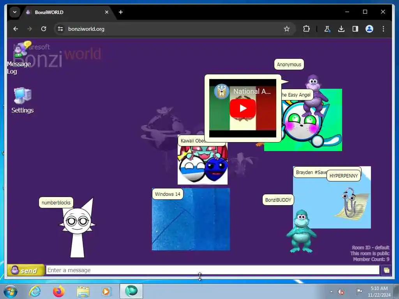Launch Internet Explorer from taskbar
399x299 pixels.
click(x=35, y=291)
